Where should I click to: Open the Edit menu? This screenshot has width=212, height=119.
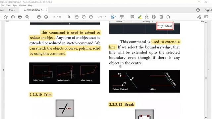point(2,5)
